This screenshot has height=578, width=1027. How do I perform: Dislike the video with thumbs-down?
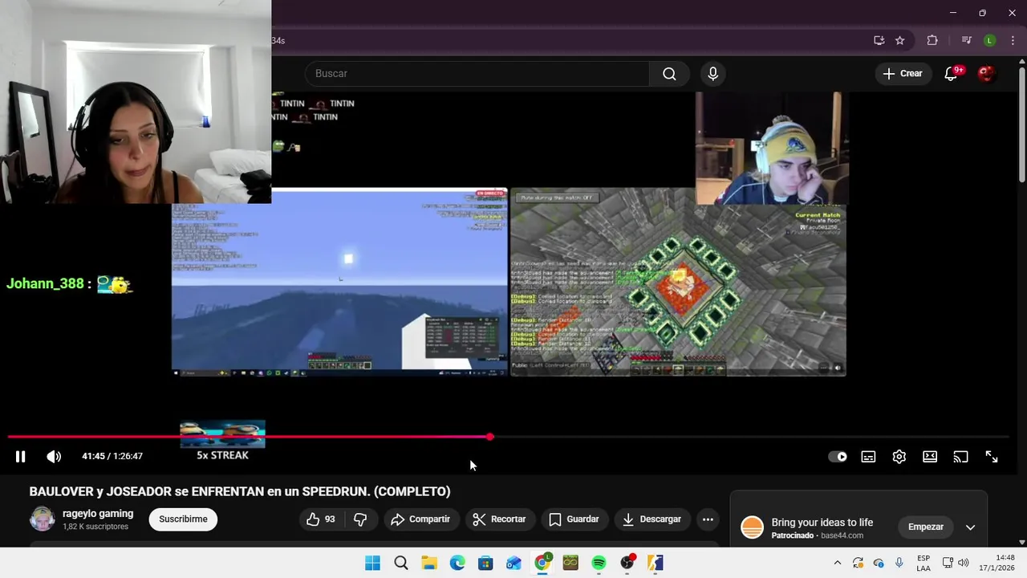point(360,519)
